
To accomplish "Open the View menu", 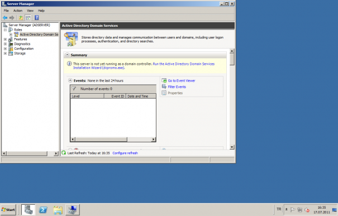I will (30, 11).
